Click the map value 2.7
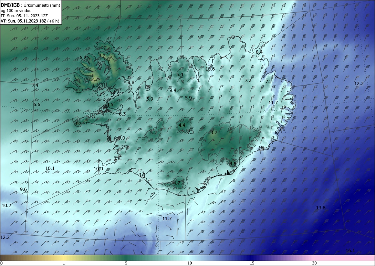Screen dimensions: 375x266 point(94,80)
